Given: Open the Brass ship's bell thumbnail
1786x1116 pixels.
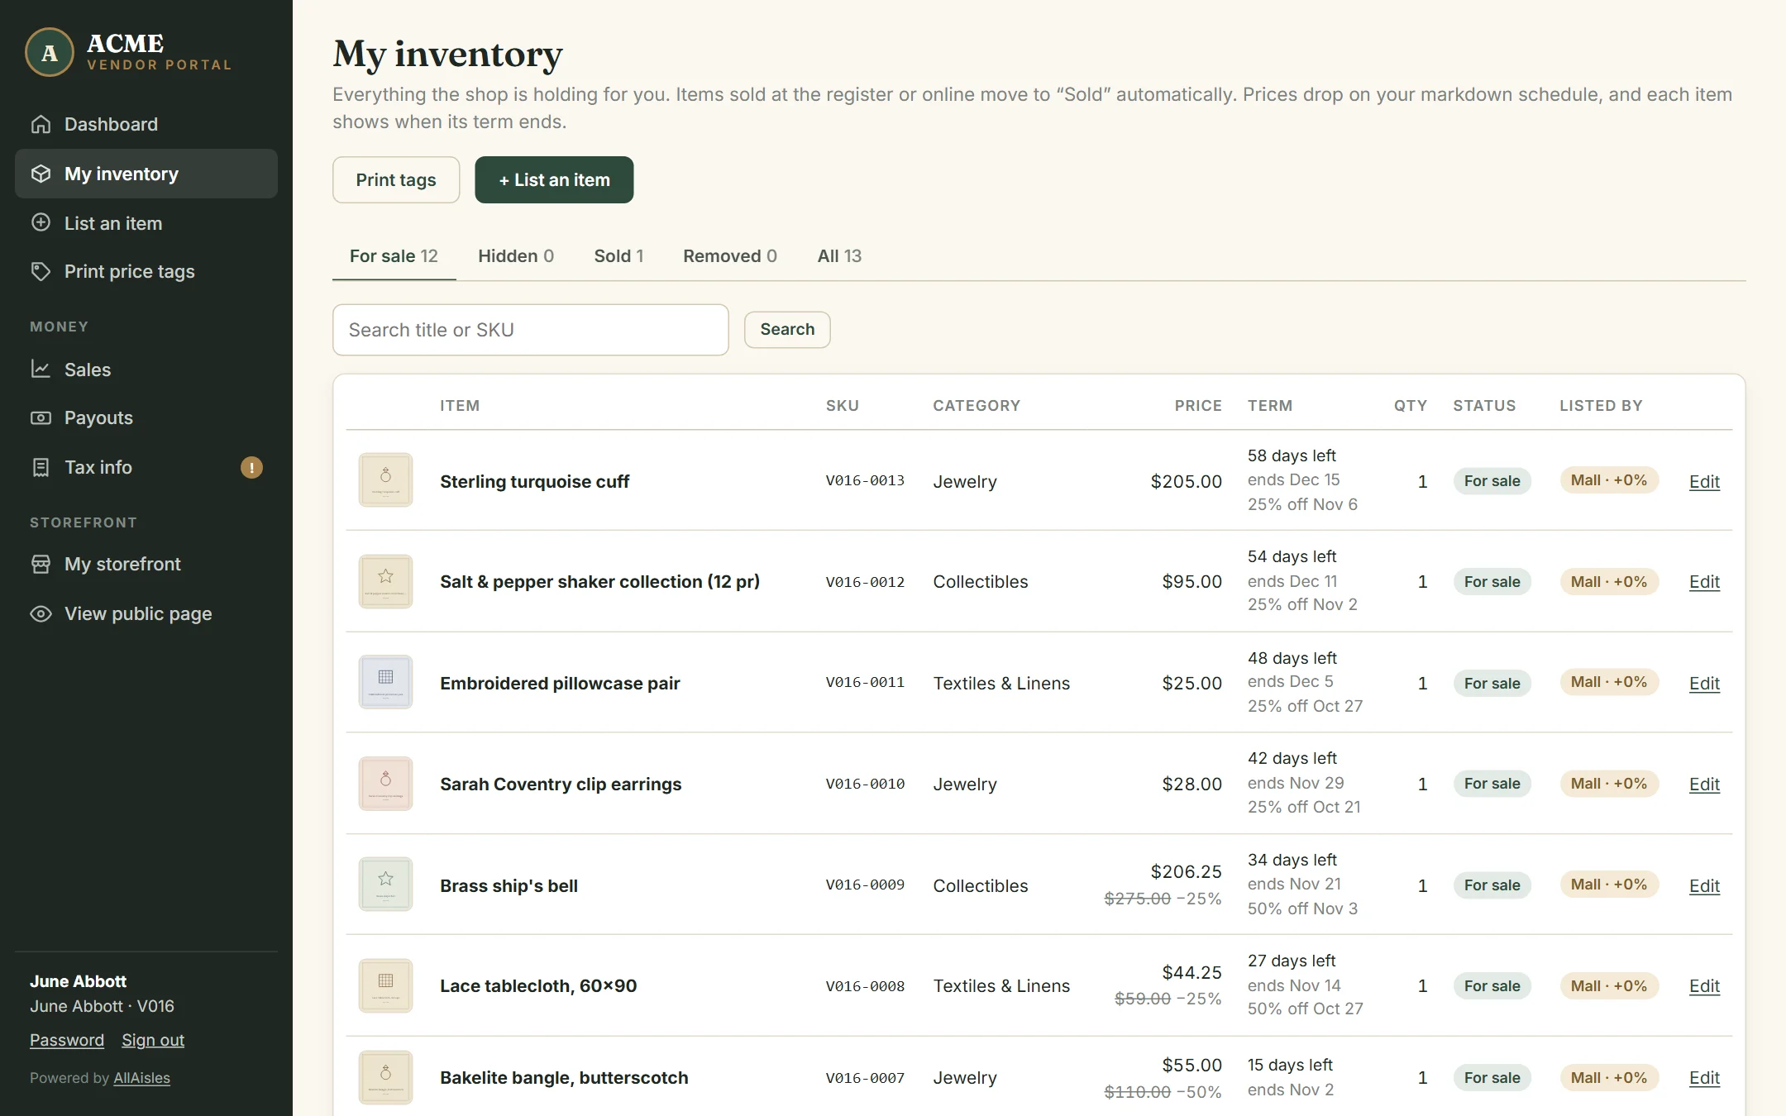Looking at the screenshot, I should (x=385, y=885).
